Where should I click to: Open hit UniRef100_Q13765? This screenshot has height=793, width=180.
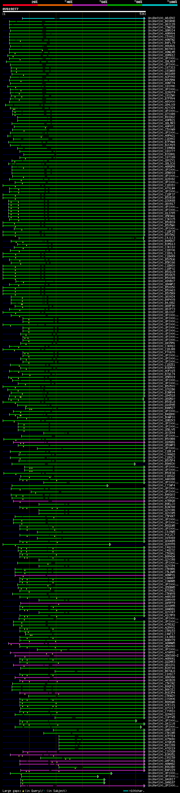(161, 213)
